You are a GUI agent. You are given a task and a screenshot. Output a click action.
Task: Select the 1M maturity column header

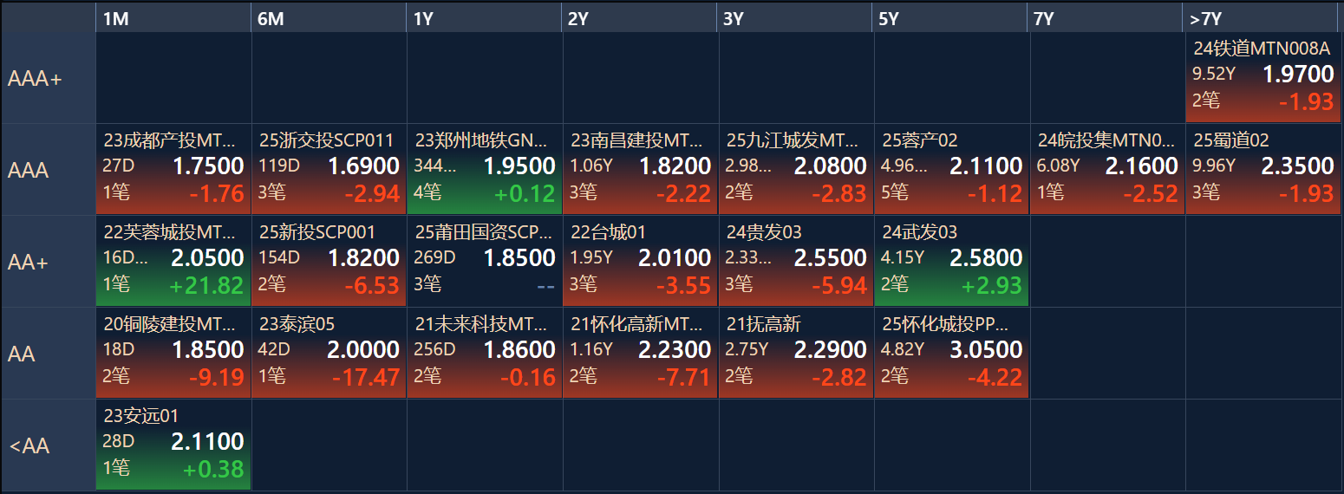pos(173,18)
